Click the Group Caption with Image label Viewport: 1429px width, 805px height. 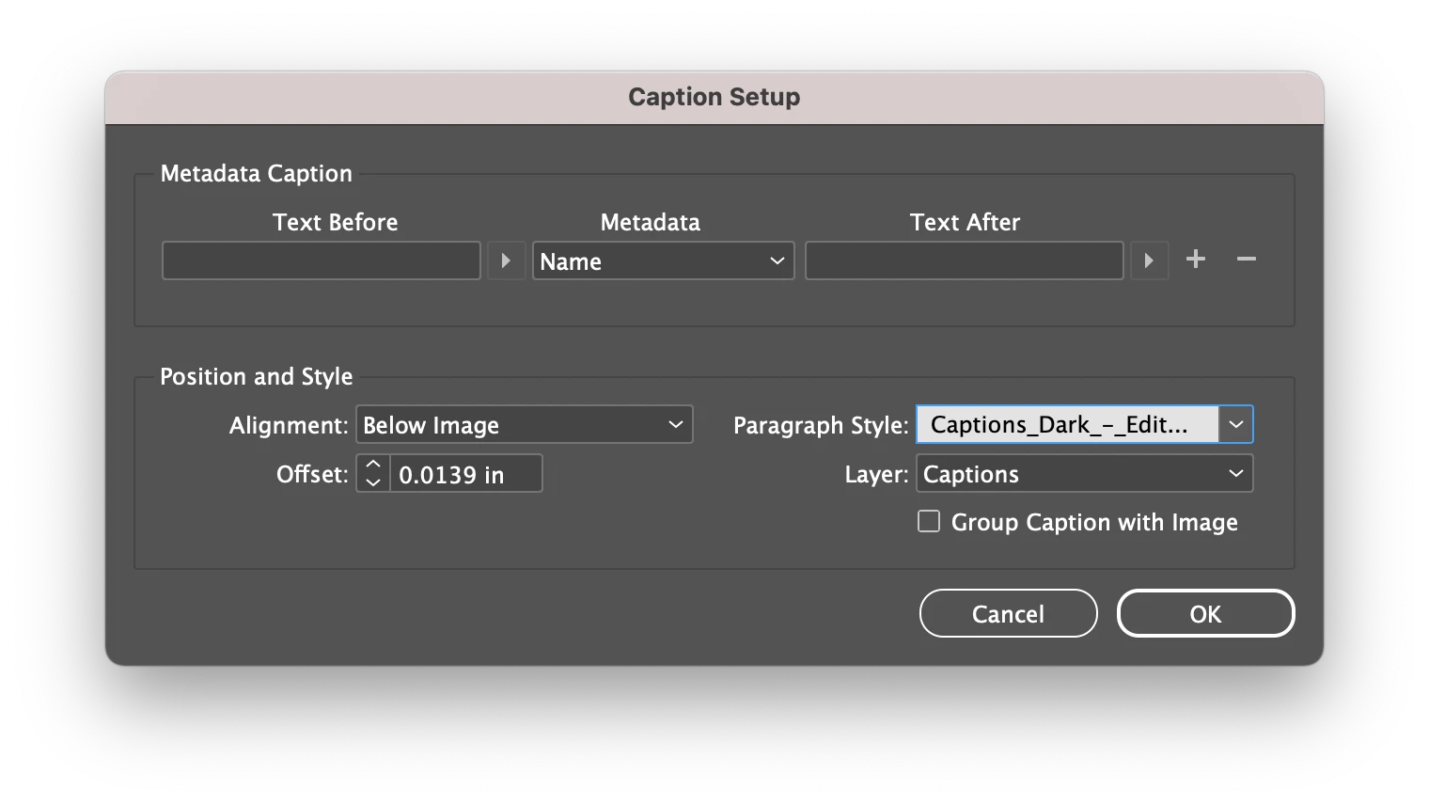tap(1094, 523)
